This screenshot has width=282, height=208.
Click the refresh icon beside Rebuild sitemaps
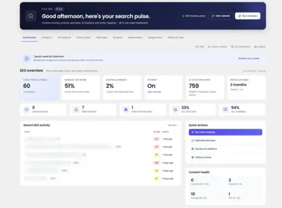click(x=193, y=141)
